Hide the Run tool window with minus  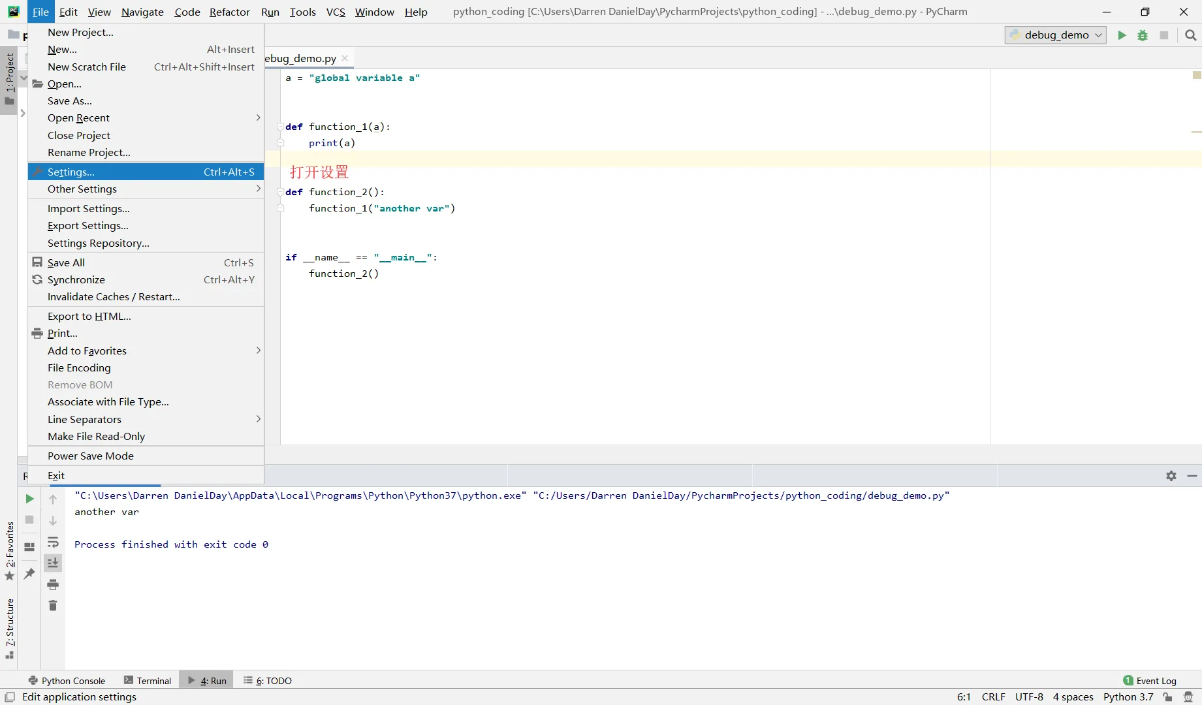click(1192, 476)
